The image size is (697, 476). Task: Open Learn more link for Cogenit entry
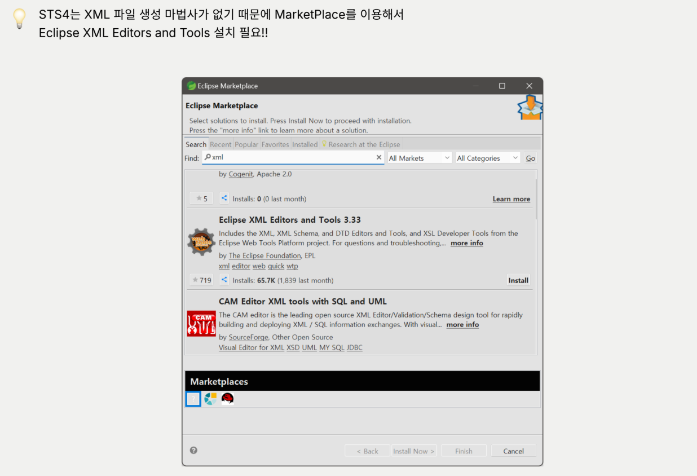click(x=511, y=199)
